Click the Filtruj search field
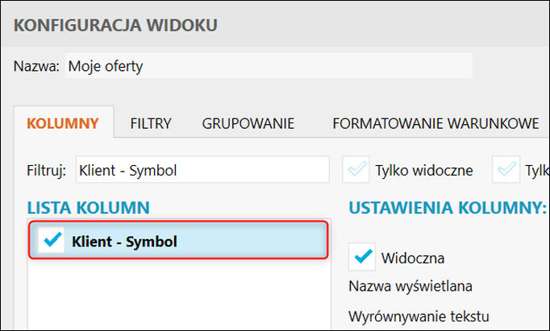This screenshot has height=331, width=550. [202, 170]
